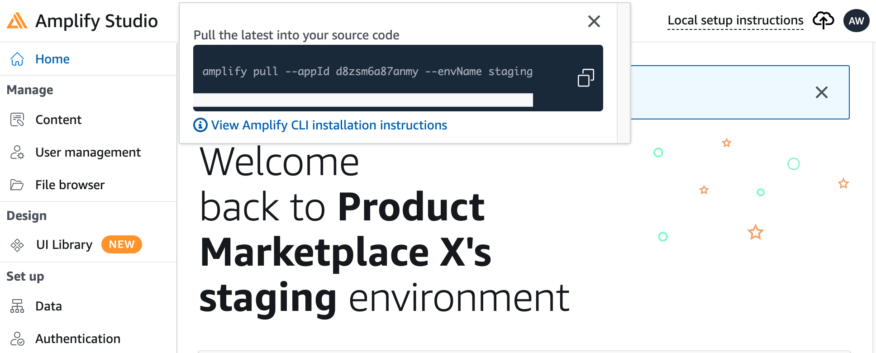This screenshot has width=876, height=353.
Task: Dismiss the blue info banner
Action: [821, 92]
